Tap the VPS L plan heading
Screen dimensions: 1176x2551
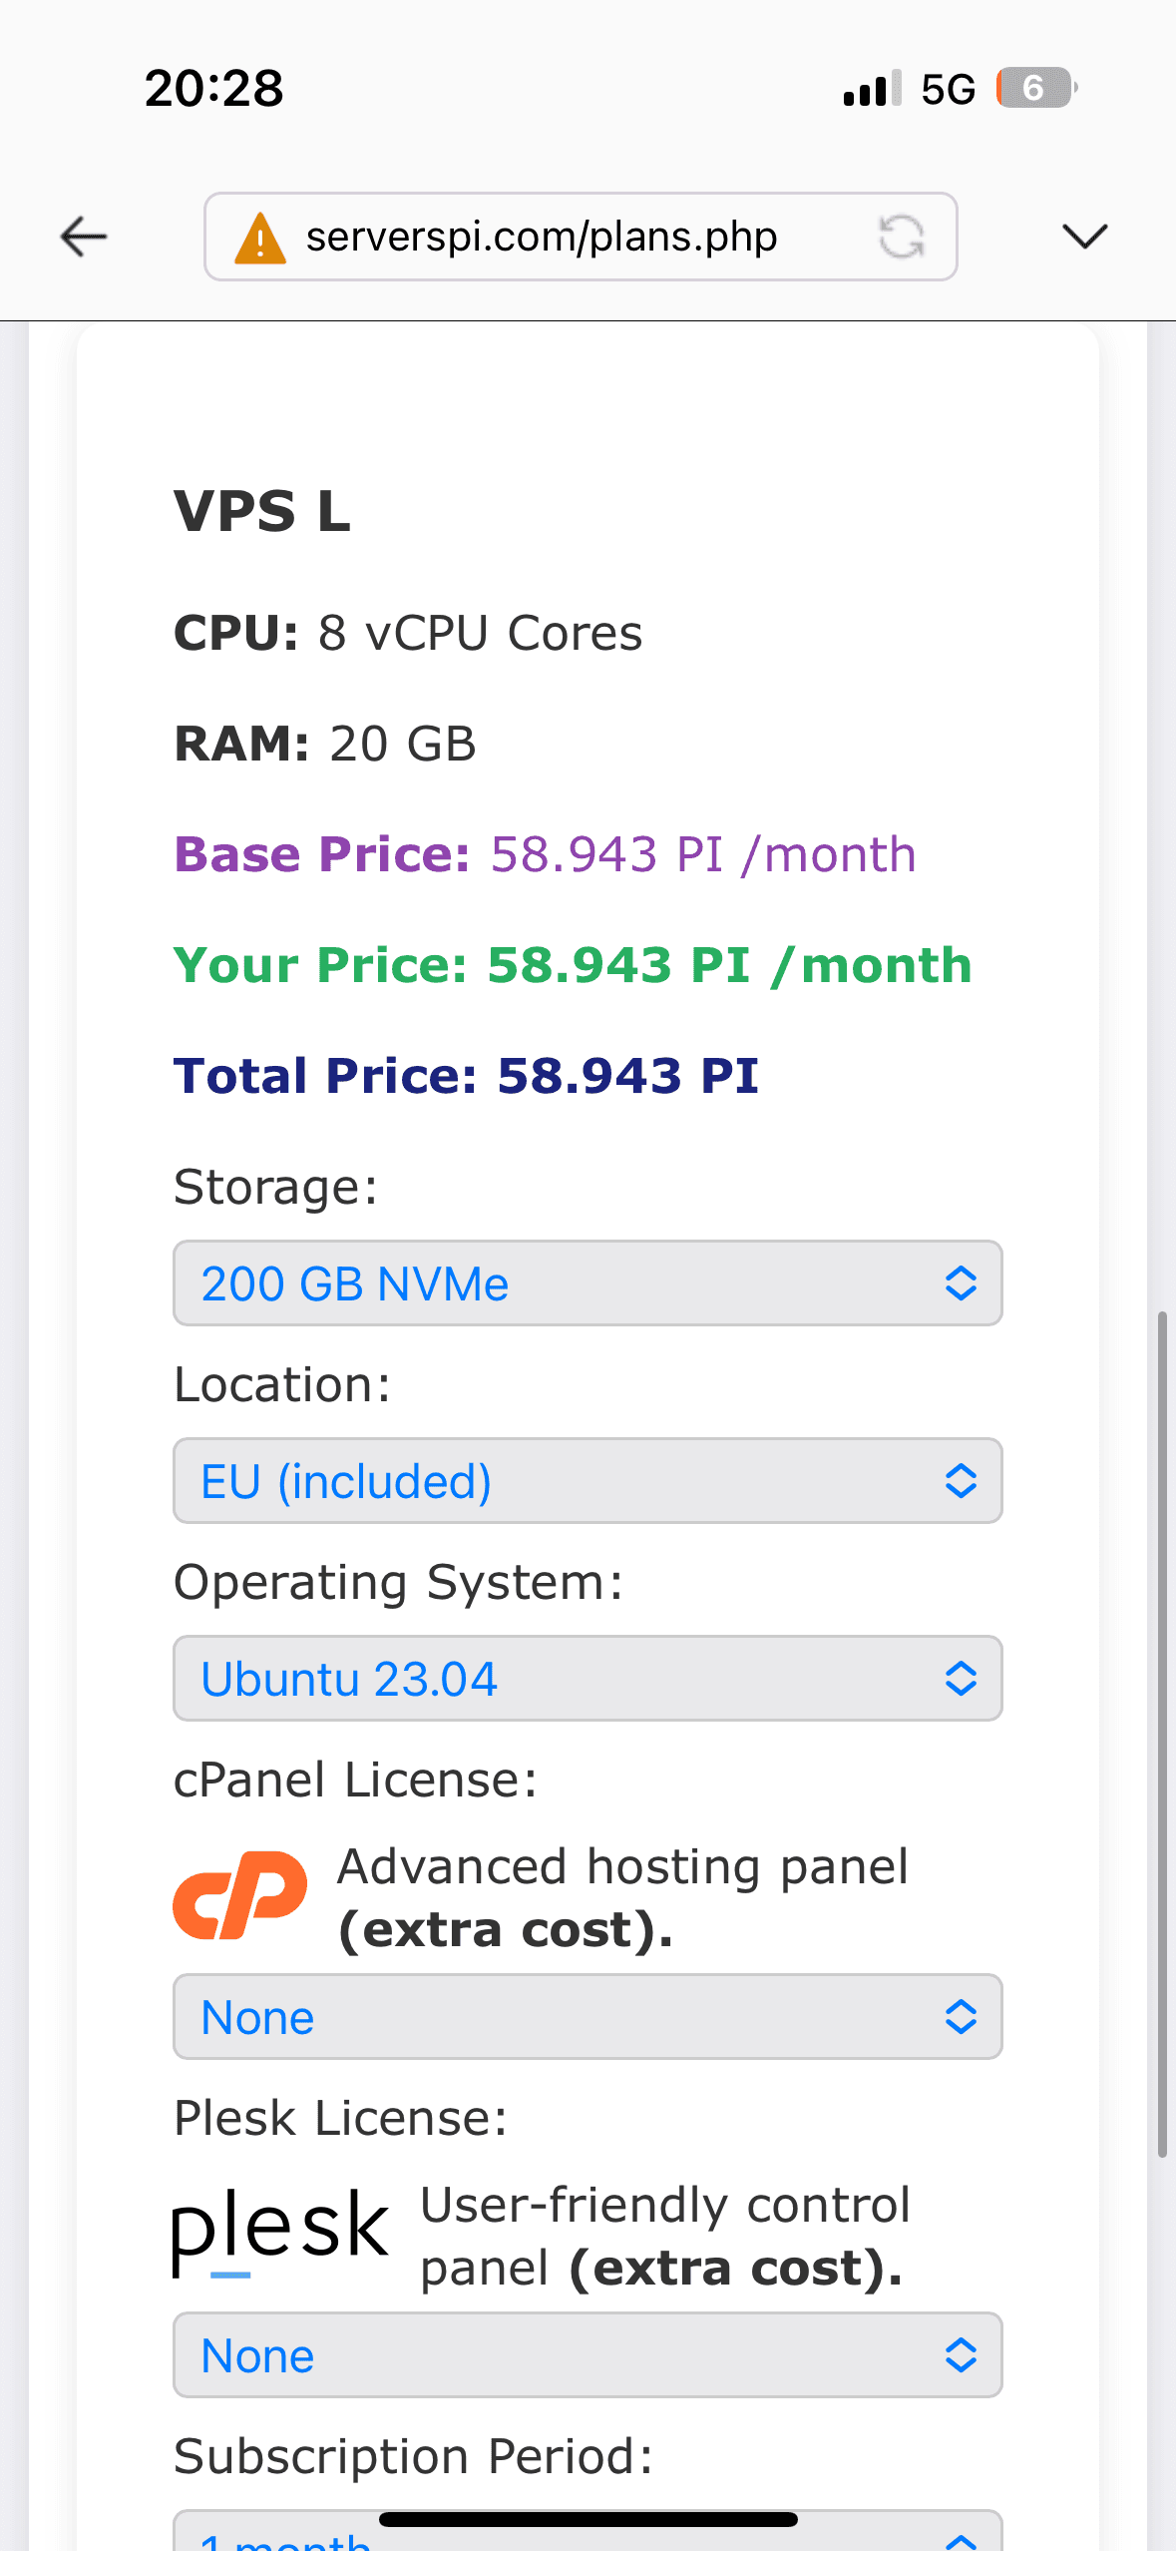(x=262, y=511)
